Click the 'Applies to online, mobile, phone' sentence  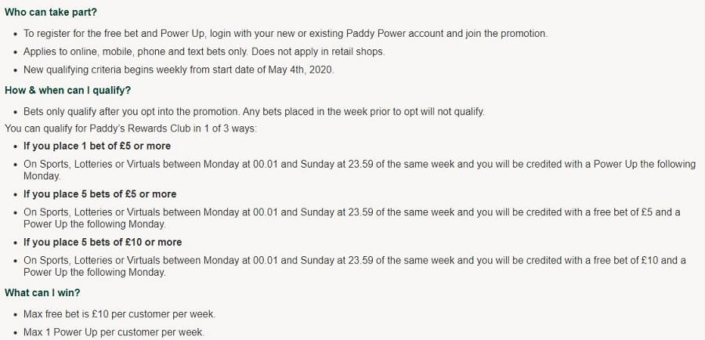point(136,52)
